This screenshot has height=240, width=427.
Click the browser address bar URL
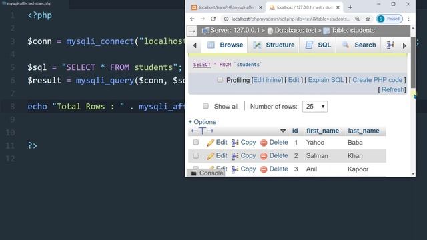click(x=290, y=19)
